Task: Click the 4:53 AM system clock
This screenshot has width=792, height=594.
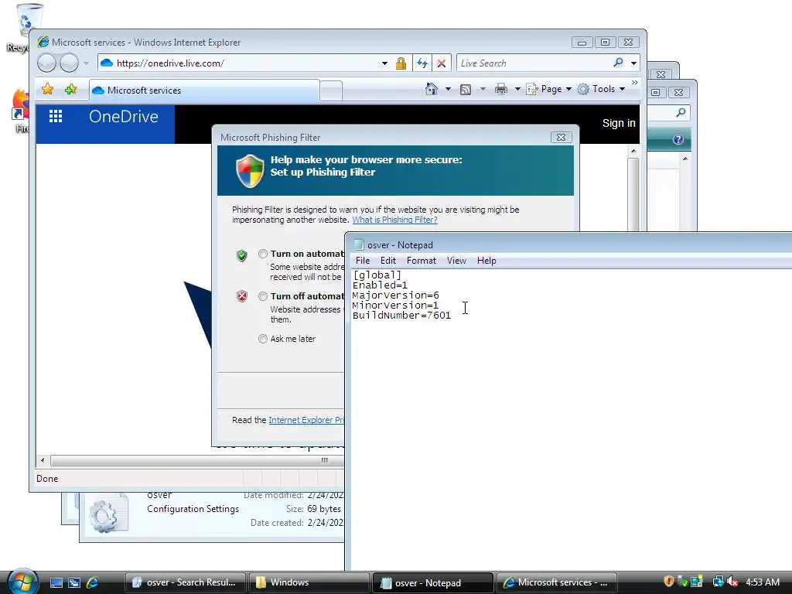Action: [762, 582]
